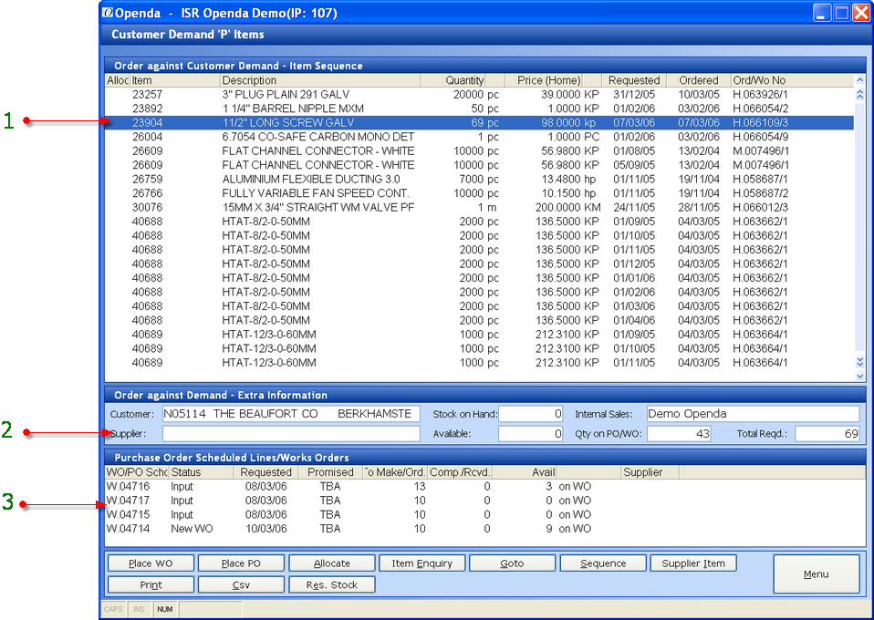Open the Supplier Item button
This screenshot has width=874, height=620.
693,563
